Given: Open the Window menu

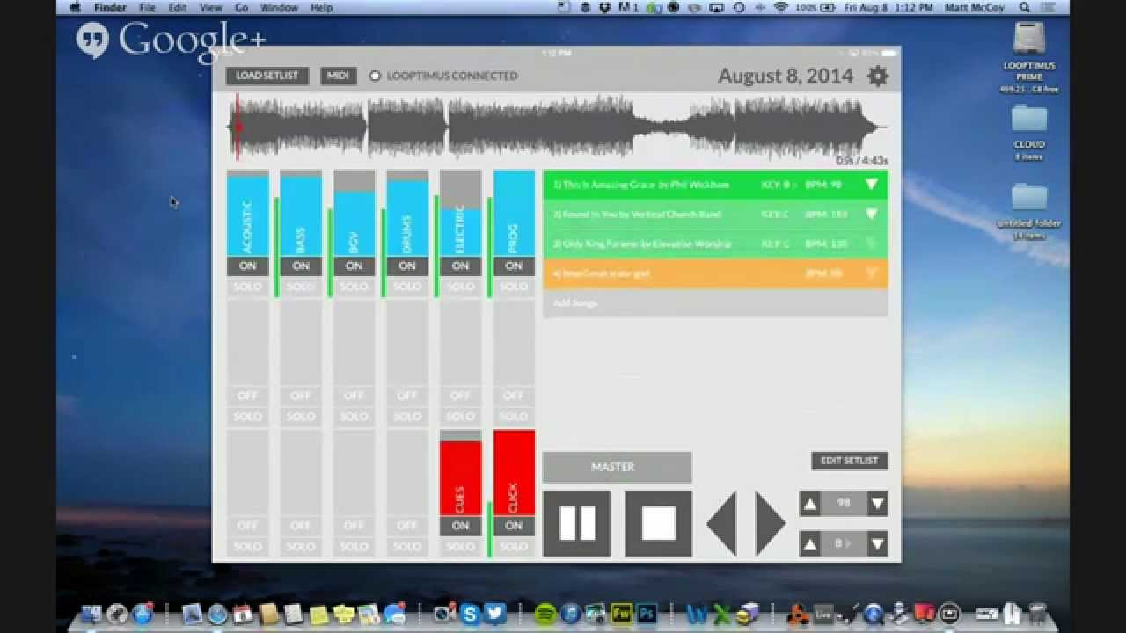Looking at the screenshot, I should [279, 7].
